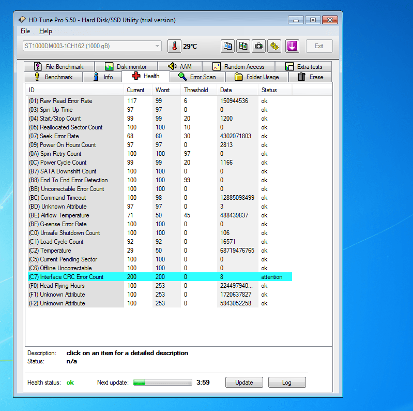Select the (09) Power On Hours Count row
413x411 pixels.
point(160,145)
